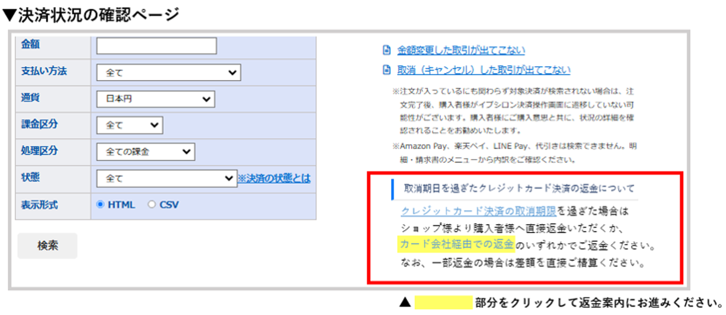Click the 金額 row label

click(x=30, y=44)
